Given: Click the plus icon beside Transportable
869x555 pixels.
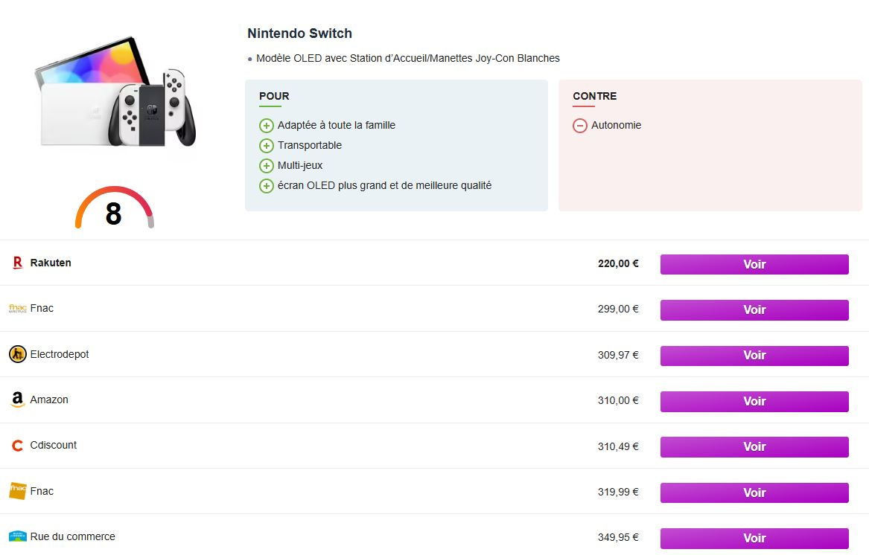Looking at the screenshot, I should (267, 146).
